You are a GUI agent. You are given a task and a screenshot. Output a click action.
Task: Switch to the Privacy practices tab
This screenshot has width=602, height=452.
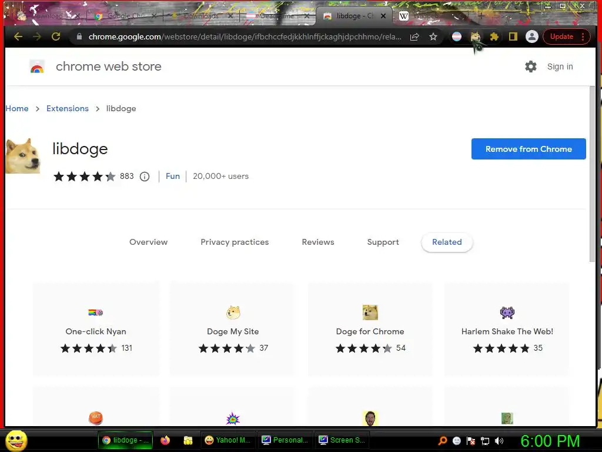click(x=235, y=242)
